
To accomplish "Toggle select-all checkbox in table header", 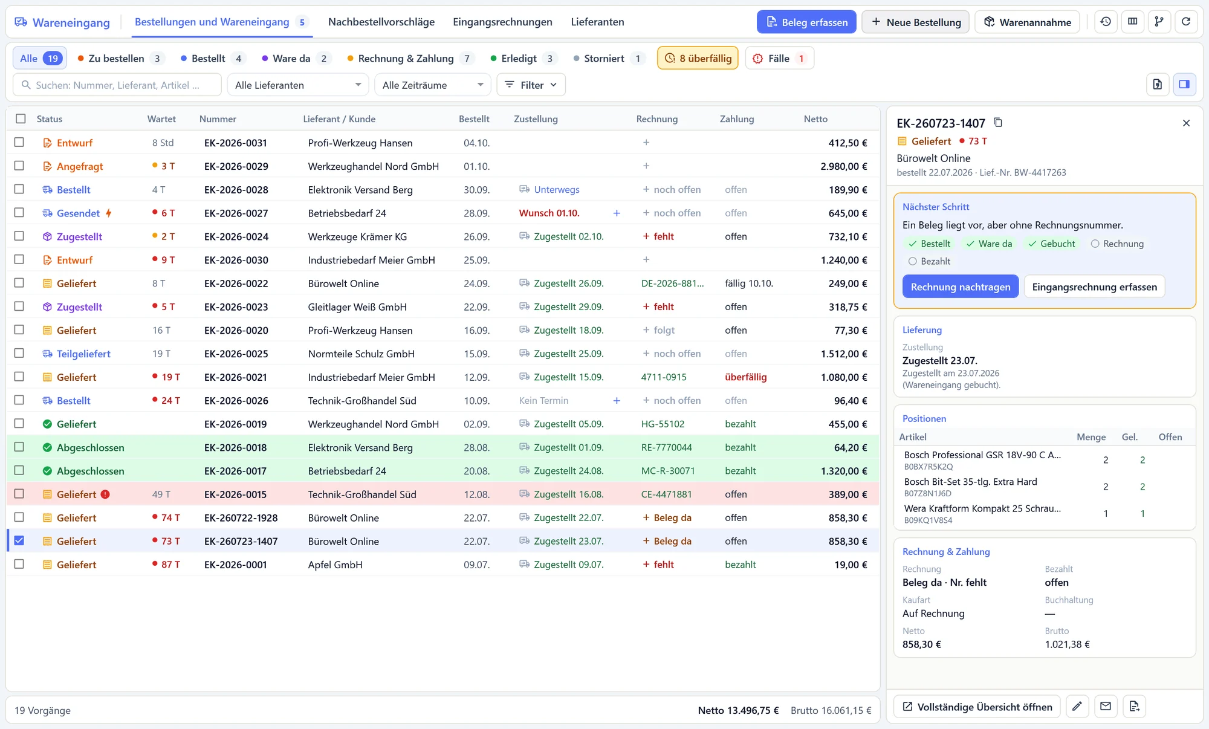I will (x=21, y=119).
